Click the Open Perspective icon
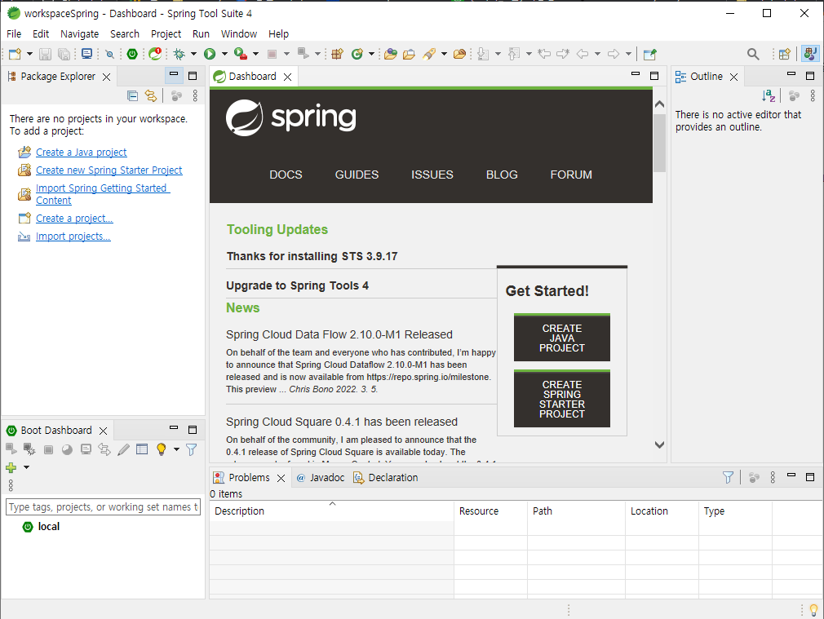Viewport: 824px width, 619px height. 785,54
